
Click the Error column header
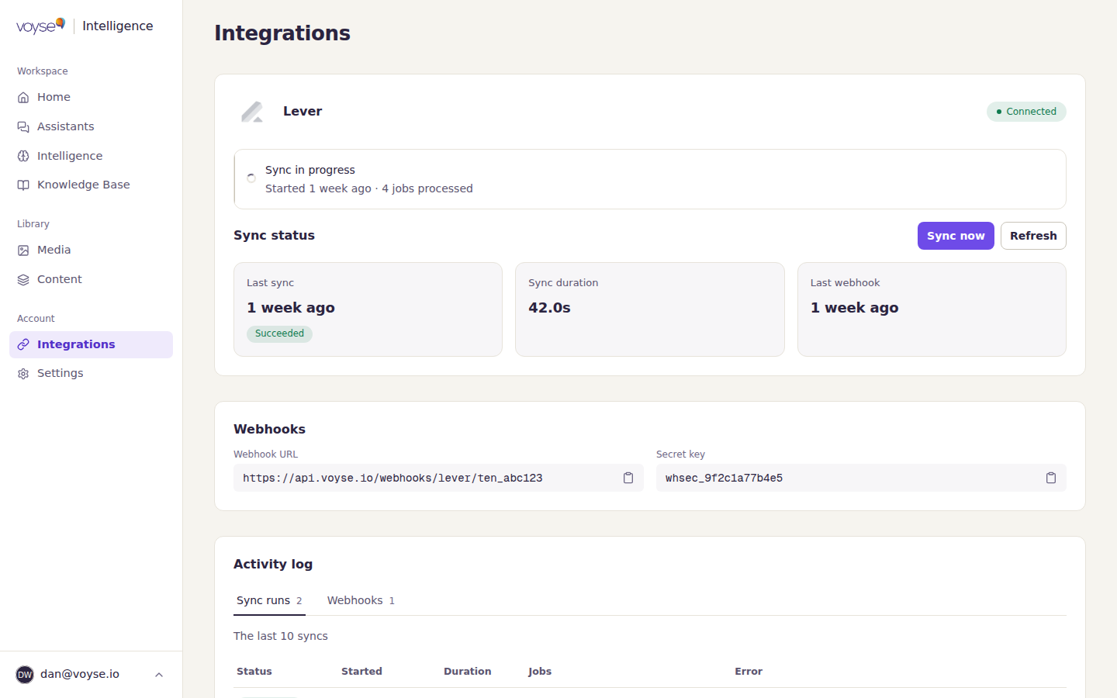point(749,672)
